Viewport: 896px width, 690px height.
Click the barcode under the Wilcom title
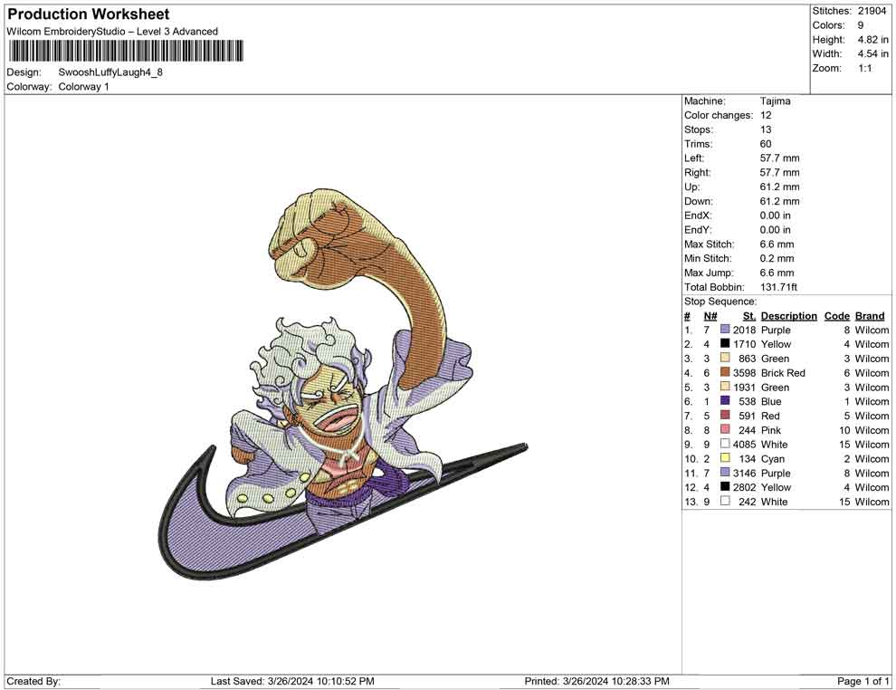pyautogui.click(x=126, y=51)
